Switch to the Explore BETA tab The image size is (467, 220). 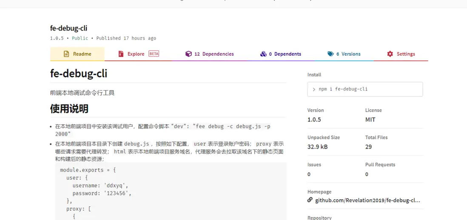tap(139, 54)
